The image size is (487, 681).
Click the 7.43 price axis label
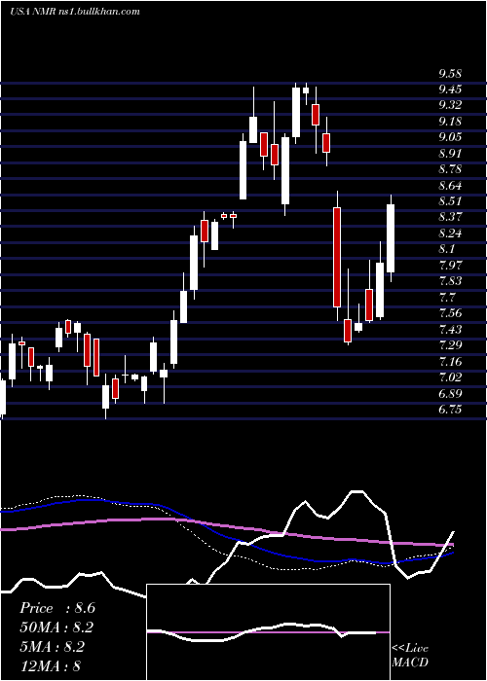click(x=450, y=329)
